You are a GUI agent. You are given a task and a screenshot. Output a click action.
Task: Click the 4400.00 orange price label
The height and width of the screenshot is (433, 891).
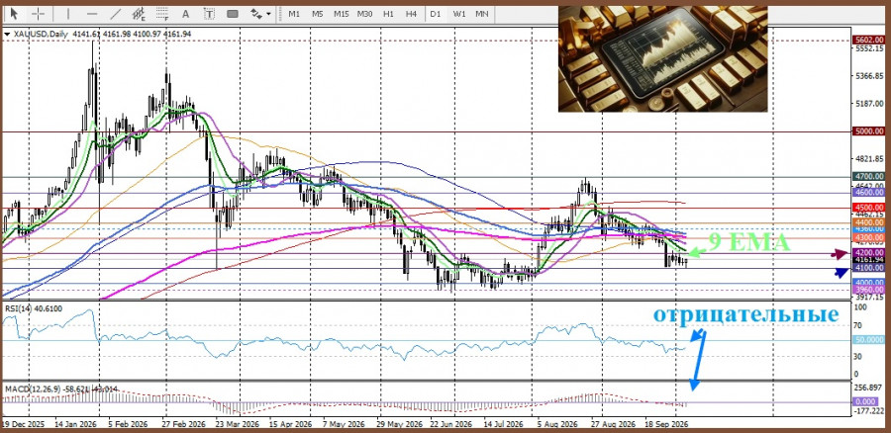click(x=868, y=223)
